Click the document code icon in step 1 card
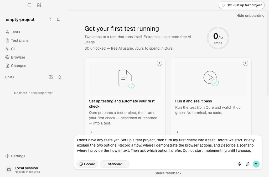The width and height of the screenshot is (269, 177). [x=127, y=79]
